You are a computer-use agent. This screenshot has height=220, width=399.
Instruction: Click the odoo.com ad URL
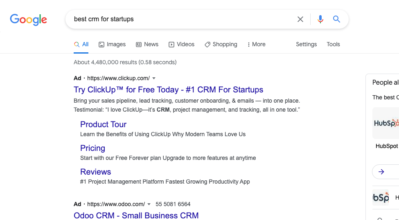(x=116, y=204)
